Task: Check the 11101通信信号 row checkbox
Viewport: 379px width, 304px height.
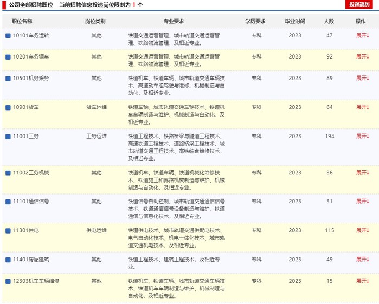Action: click(8, 202)
